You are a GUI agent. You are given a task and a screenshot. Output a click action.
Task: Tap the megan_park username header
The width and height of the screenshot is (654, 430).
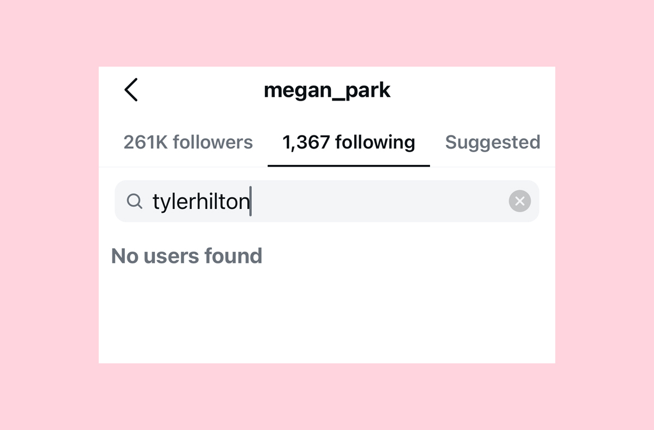coord(327,90)
